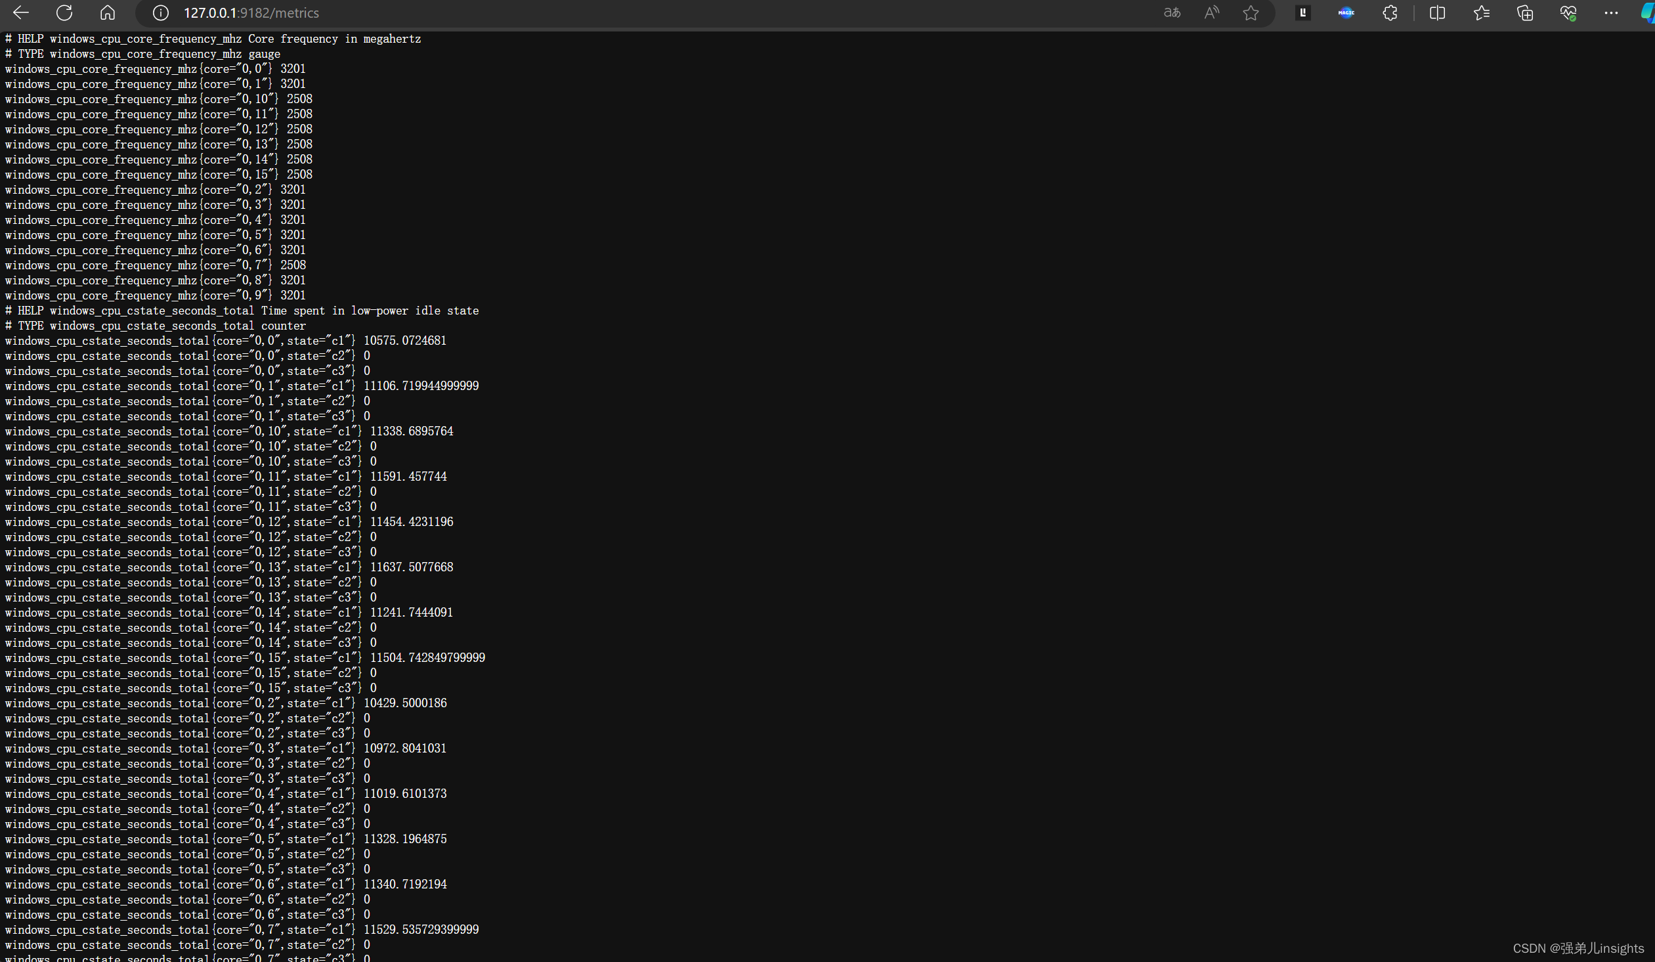The image size is (1655, 962).
Task: Click cstate value 10575.0724681 for core 0,0
Action: click(x=405, y=341)
